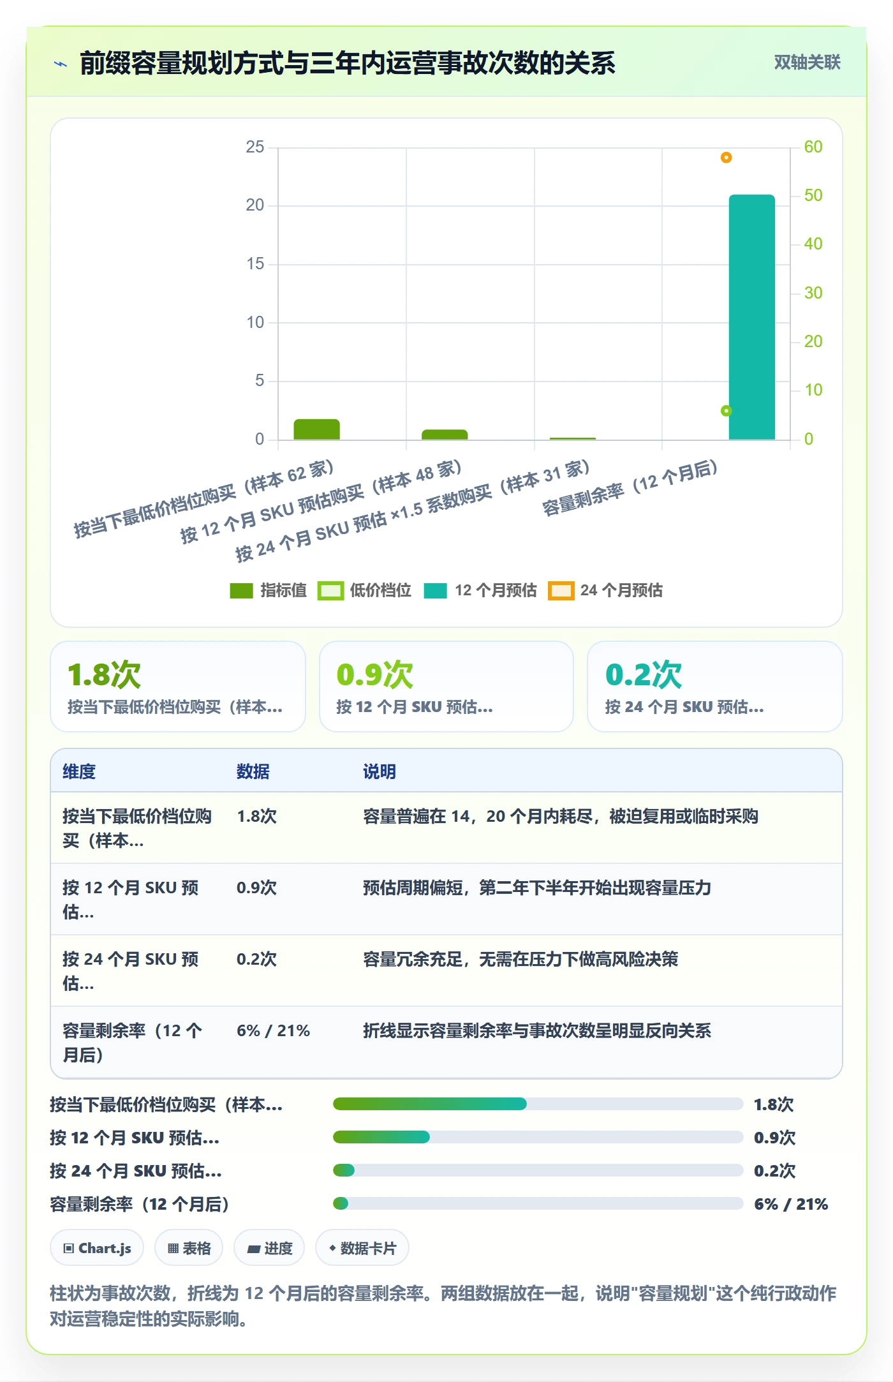Click the 数据 column header
This screenshot has width=893, height=1382.
point(253,771)
